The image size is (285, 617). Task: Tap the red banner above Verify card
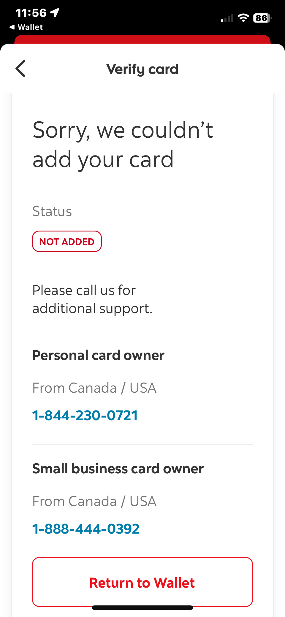click(x=142, y=39)
